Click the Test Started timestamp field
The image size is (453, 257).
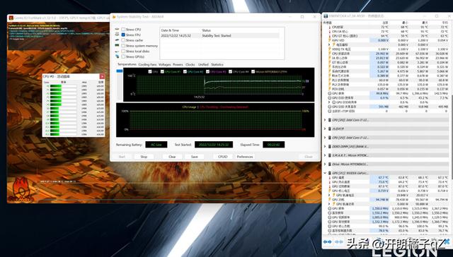(214, 145)
